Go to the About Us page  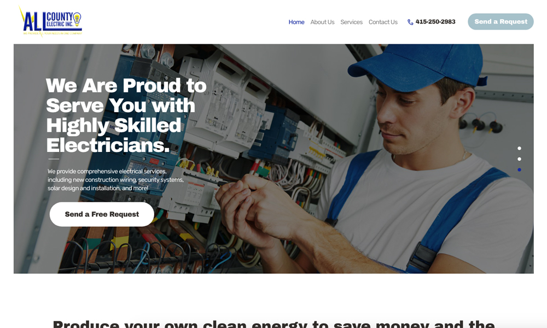click(x=322, y=22)
